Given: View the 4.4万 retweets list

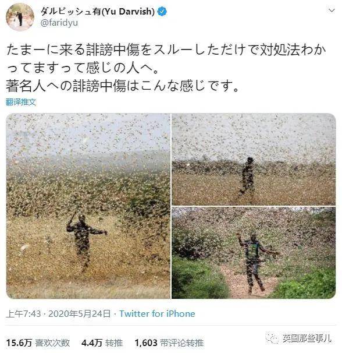Looking at the screenshot, I should 102,343.
